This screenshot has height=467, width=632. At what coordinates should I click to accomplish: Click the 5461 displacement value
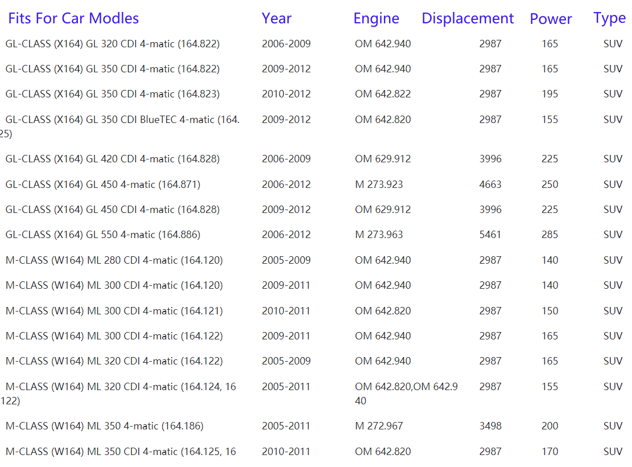(490, 235)
